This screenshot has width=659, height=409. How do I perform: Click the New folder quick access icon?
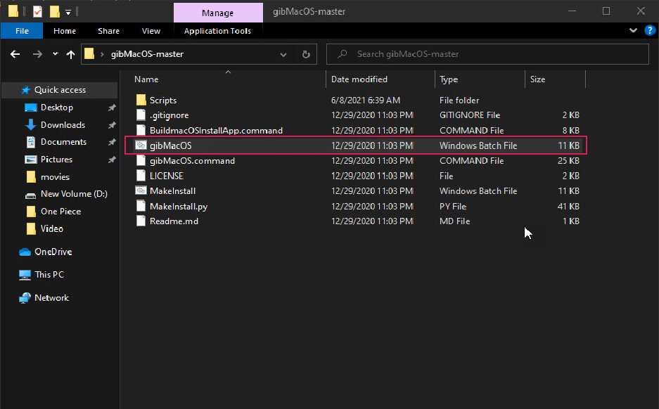[54, 11]
